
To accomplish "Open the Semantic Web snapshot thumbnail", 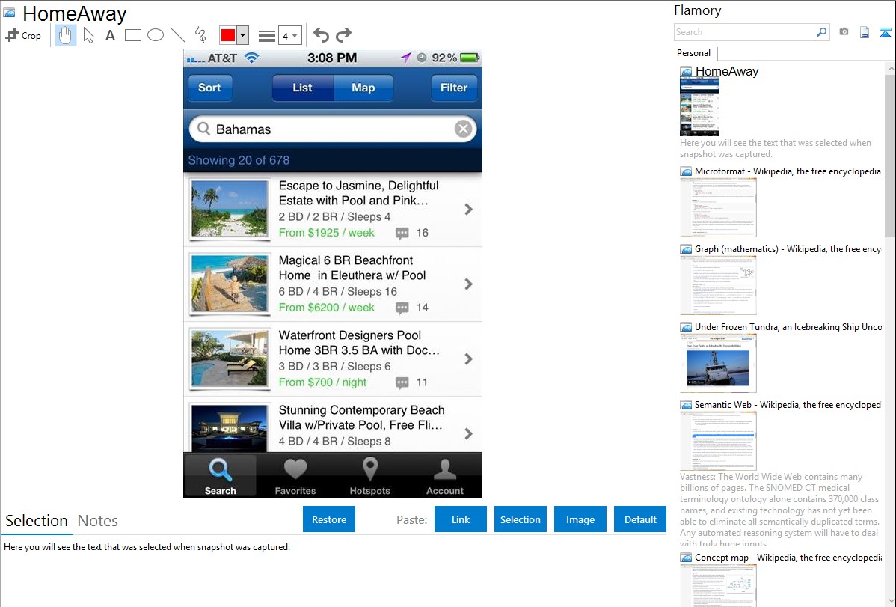I will click(x=718, y=441).
